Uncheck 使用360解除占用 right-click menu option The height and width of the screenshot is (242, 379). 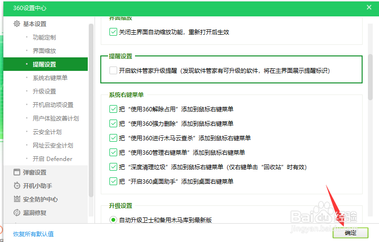coord(113,109)
